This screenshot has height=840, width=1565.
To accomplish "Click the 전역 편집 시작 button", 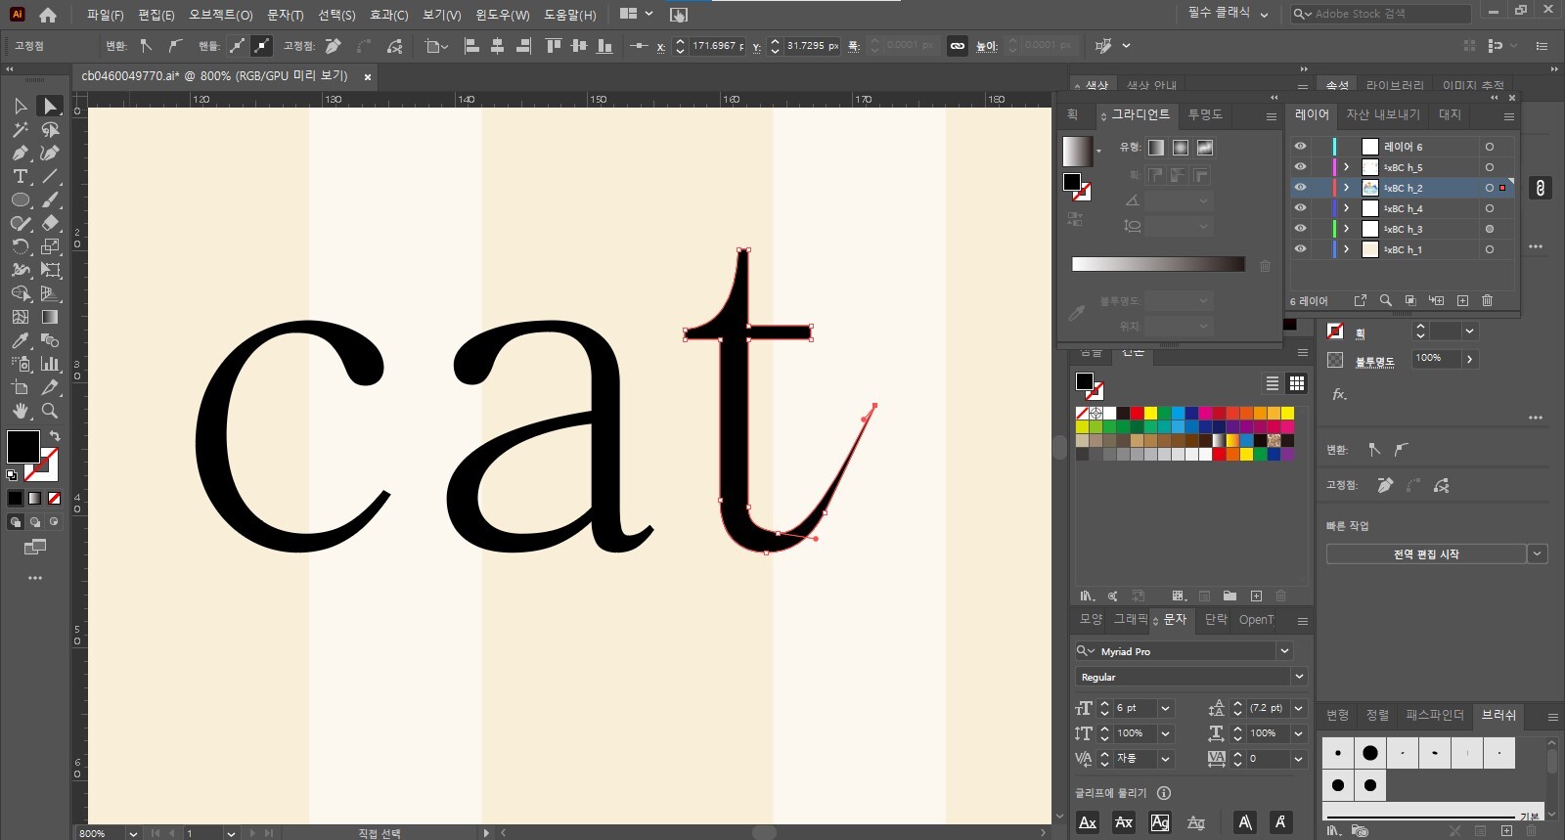I will [1425, 554].
